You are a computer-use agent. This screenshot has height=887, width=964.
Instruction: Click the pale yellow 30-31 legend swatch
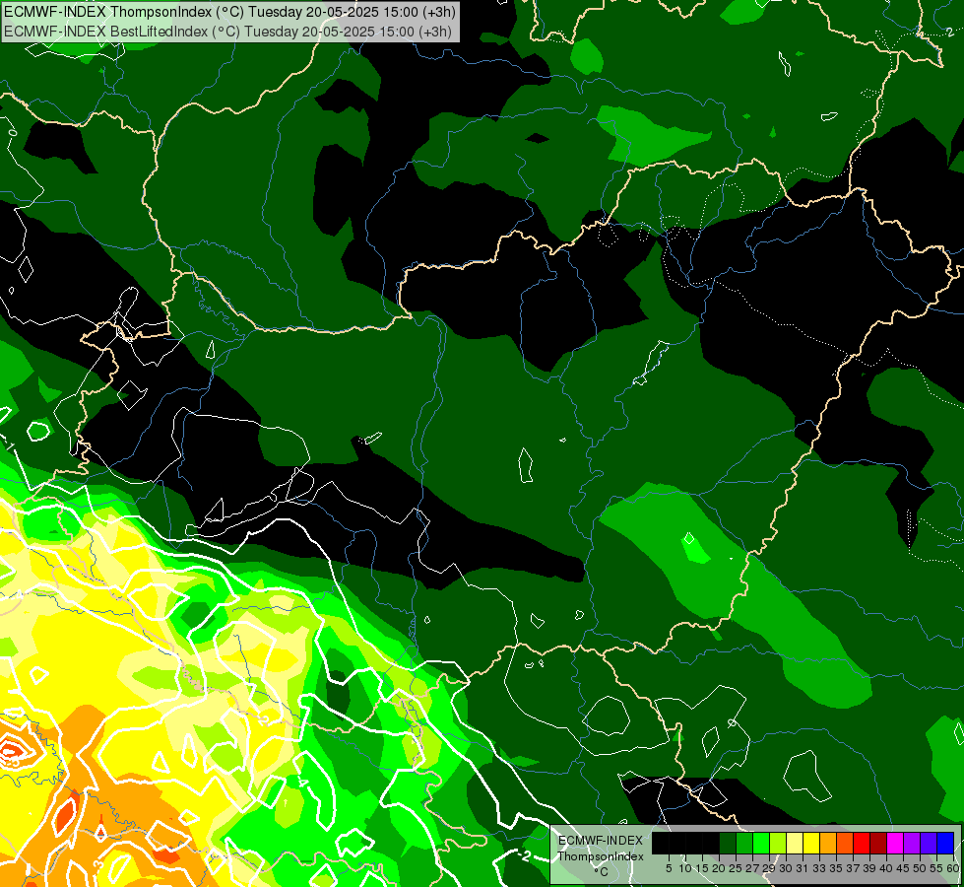795,843
